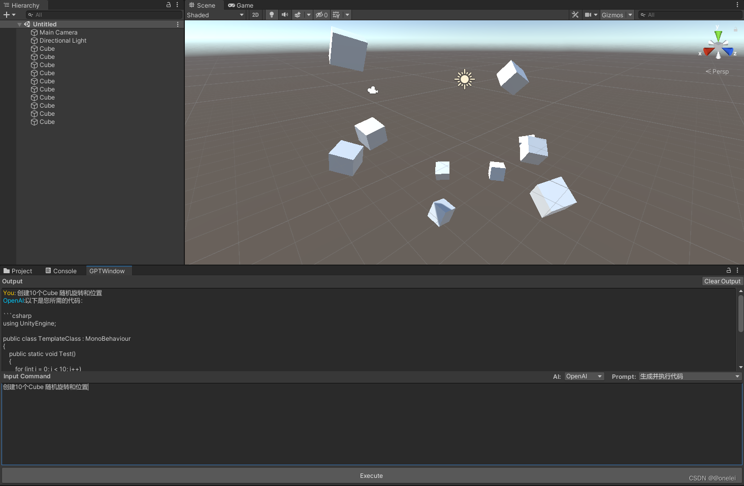The width and height of the screenshot is (744, 486).
Task: Open bottom panel three-dot menu
Action: tap(737, 270)
